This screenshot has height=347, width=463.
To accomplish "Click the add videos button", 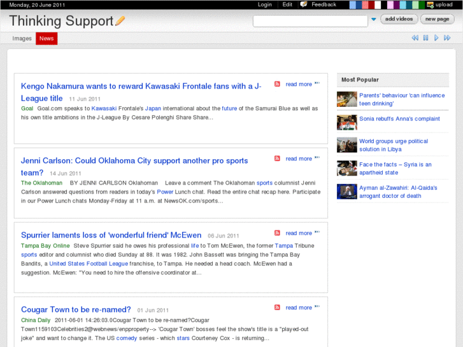I will [399, 19].
